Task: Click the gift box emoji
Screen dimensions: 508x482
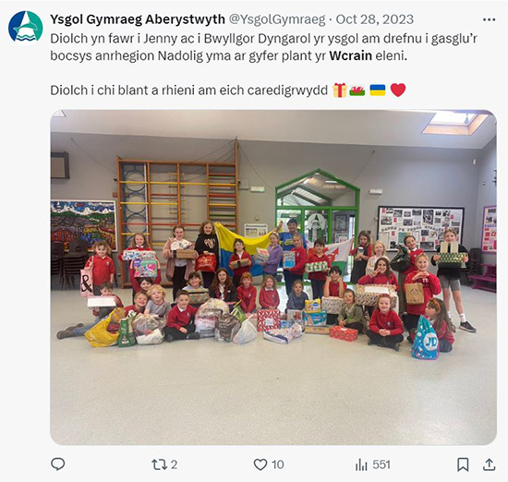Action: 340,90
